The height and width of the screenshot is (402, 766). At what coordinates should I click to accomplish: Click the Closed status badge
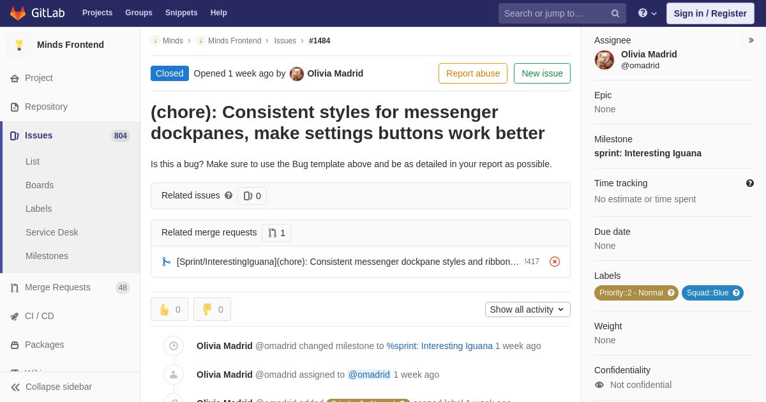coord(170,73)
